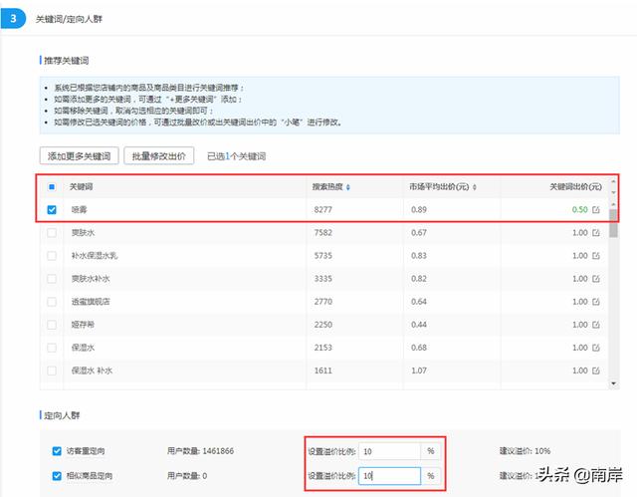Click the keyword name 补水保湿水乳

(x=95, y=256)
